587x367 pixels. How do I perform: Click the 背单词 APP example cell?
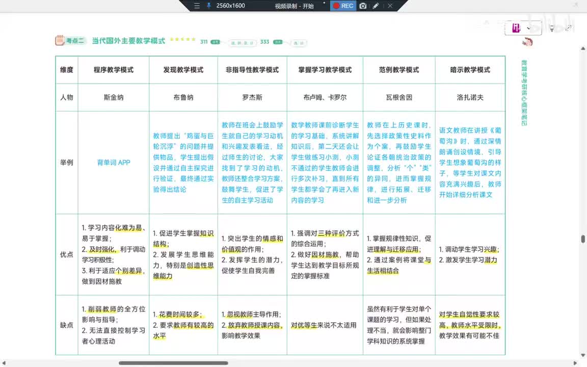click(x=114, y=163)
